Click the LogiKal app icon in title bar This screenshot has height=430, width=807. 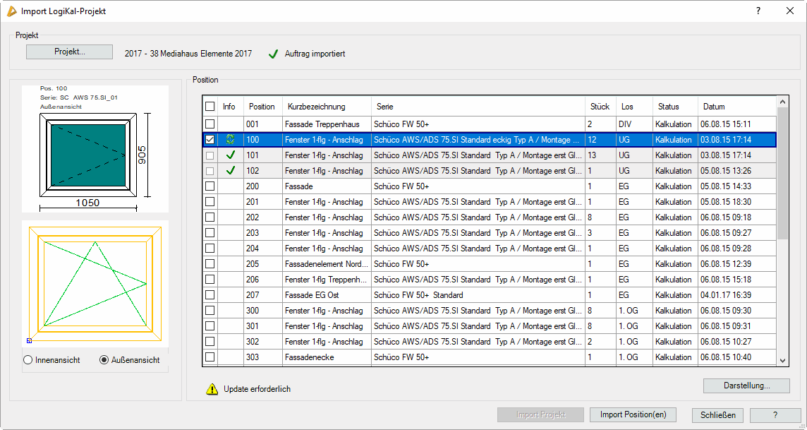click(11, 11)
